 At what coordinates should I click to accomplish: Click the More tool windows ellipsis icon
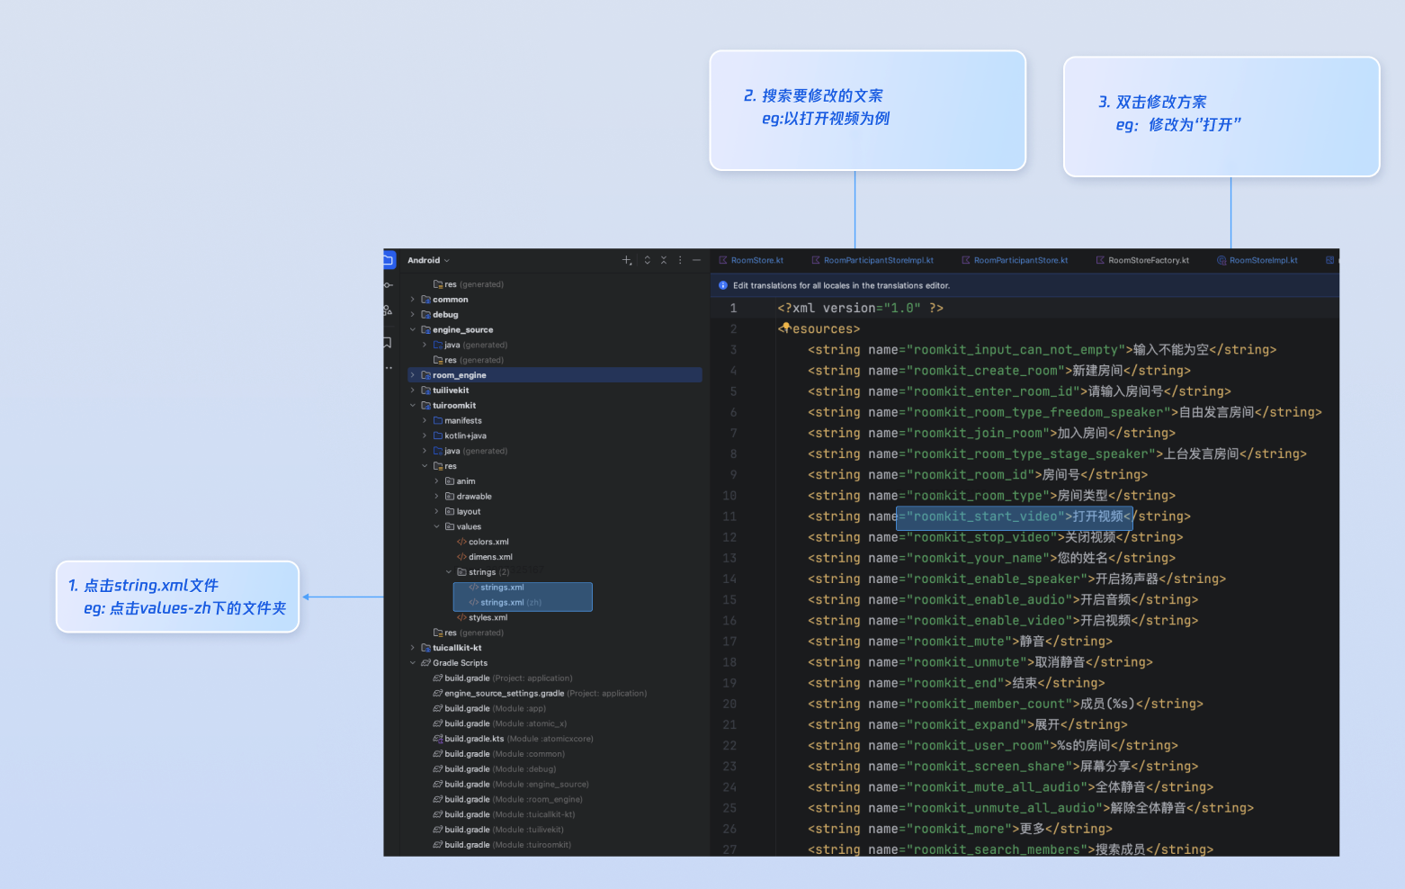coord(389,367)
